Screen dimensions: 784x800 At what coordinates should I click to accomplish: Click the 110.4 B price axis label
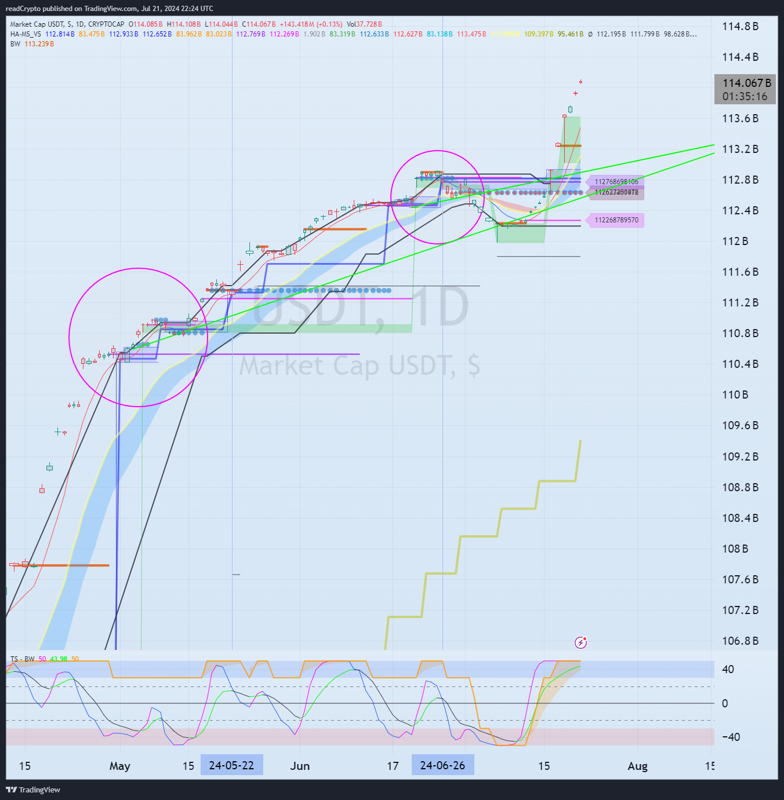740,364
